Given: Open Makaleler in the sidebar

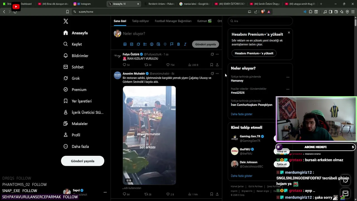Looking at the screenshot, I should click(76, 124).
